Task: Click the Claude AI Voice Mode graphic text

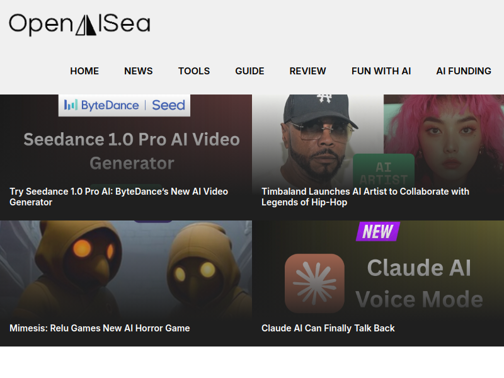Action: (419, 283)
